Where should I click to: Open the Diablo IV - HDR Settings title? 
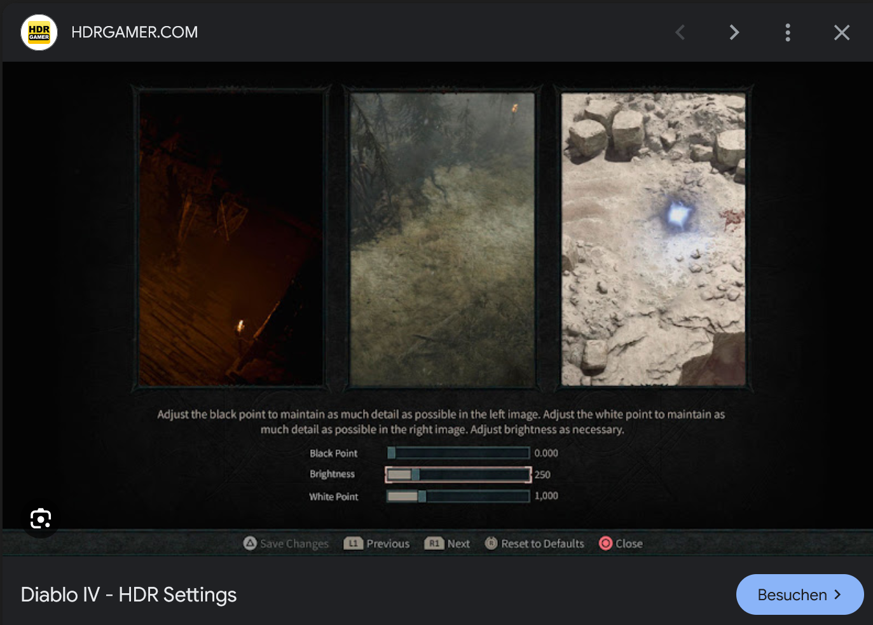pyautogui.click(x=128, y=594)
